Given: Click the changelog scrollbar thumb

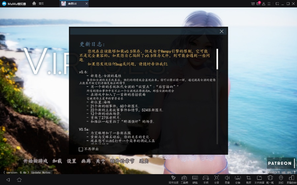Looking at the screenshot, I should point(217,59).
